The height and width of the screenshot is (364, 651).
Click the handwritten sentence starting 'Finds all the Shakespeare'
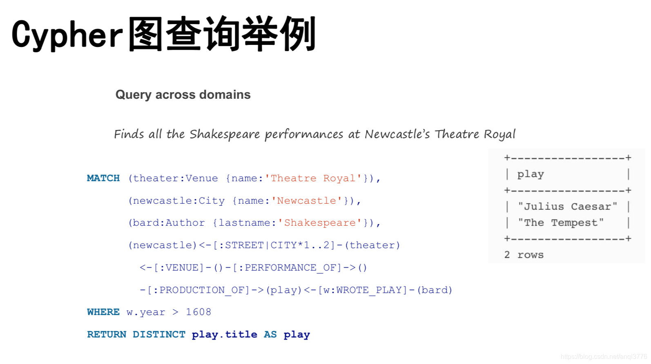pos(314,134)
